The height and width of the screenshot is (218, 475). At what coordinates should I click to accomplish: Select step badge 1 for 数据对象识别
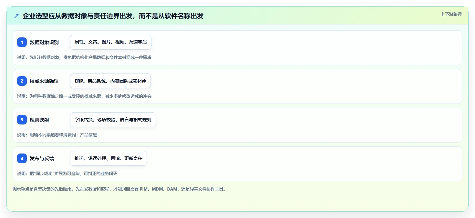tap(22, 42)
